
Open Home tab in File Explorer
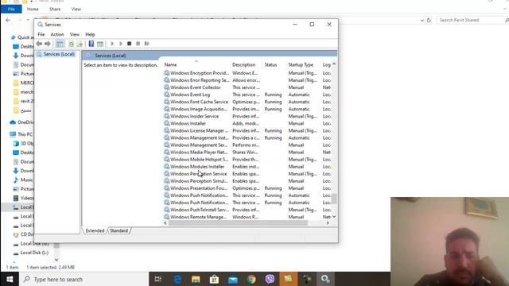coord(33,9)
